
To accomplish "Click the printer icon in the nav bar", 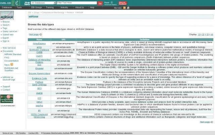I will (128, 8).
